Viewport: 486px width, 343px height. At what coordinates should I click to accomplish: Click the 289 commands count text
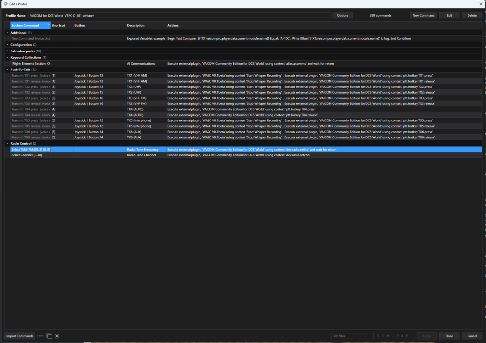[381, 15]
